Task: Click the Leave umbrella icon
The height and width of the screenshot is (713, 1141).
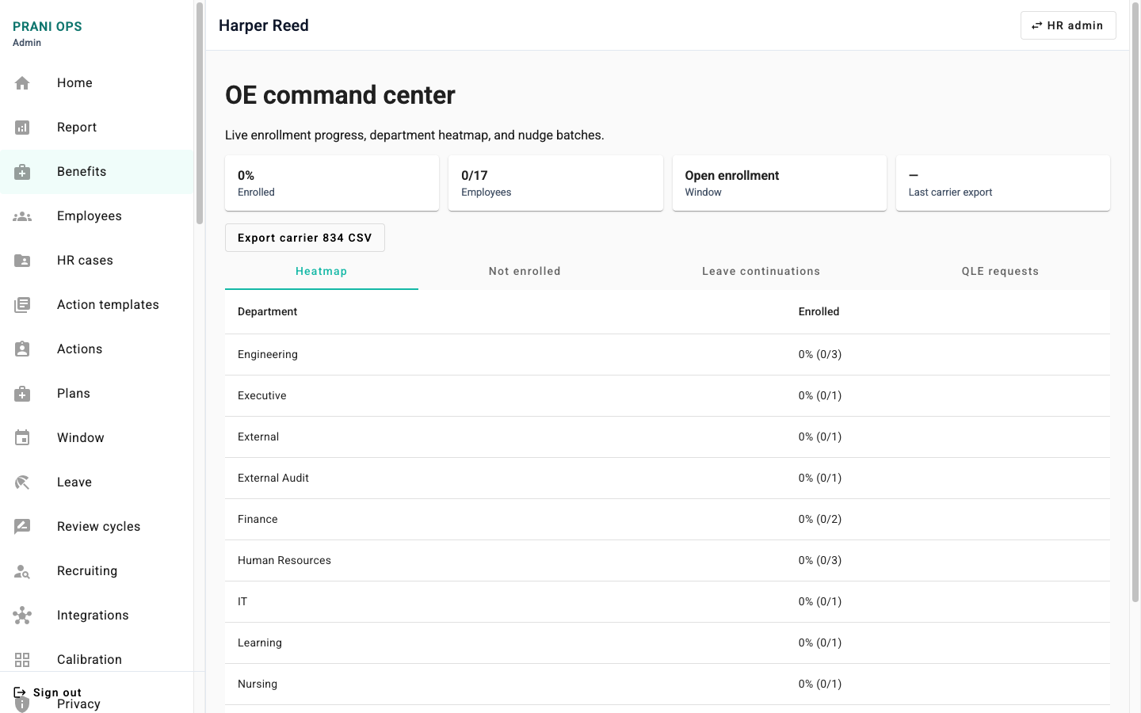Action: [x=22, y=482]
